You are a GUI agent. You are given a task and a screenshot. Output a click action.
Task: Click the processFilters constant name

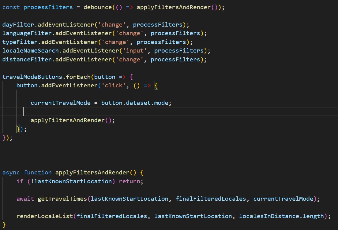[48, 7]
